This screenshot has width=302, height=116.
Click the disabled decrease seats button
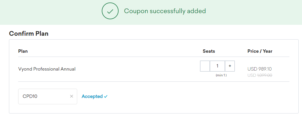pos(205,66)
